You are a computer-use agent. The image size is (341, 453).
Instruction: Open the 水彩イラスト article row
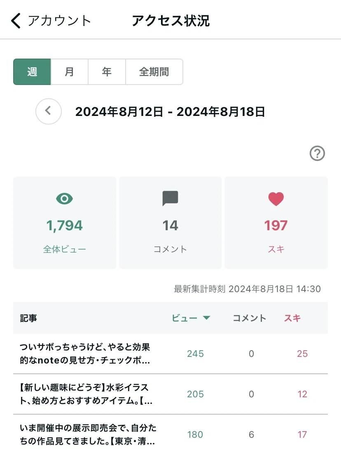(x=170, y=394)
